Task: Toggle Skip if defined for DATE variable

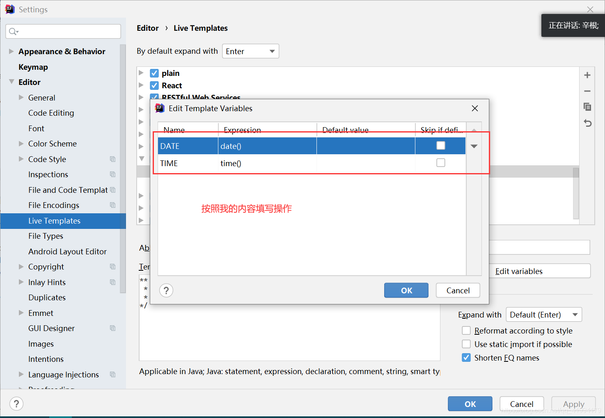Action: point(441,146)
